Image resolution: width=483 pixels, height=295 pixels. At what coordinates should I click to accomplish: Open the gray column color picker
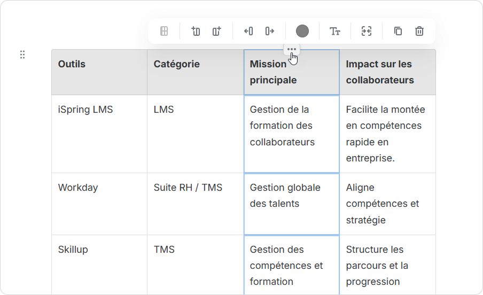[302, 32]
